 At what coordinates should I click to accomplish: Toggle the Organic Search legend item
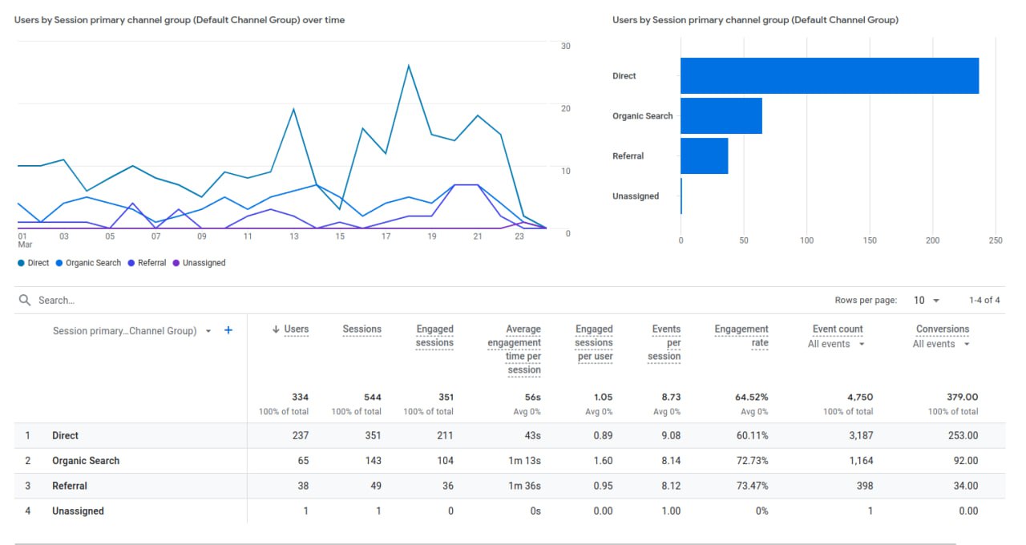(x=88, y=263)
